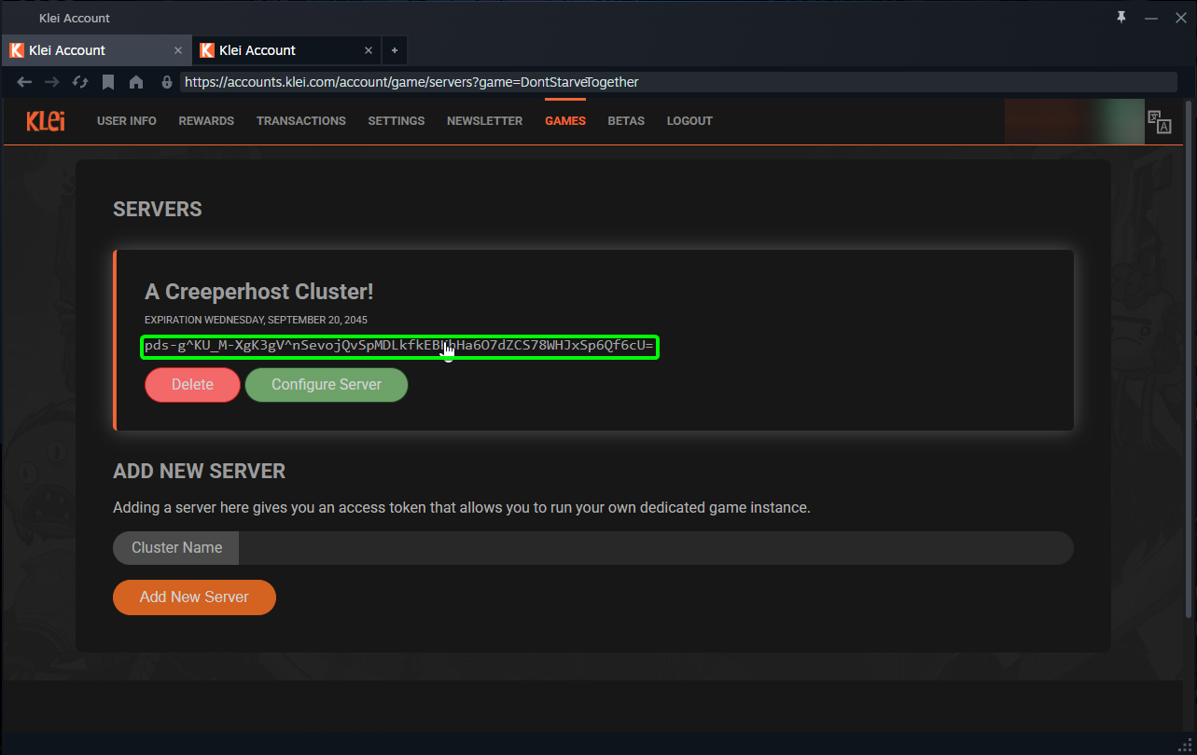Image resolution: width=1197 pixels, height=755 pixels.
Task: Bookmark this page using the bookmark icon
Action: click(108, 82)
